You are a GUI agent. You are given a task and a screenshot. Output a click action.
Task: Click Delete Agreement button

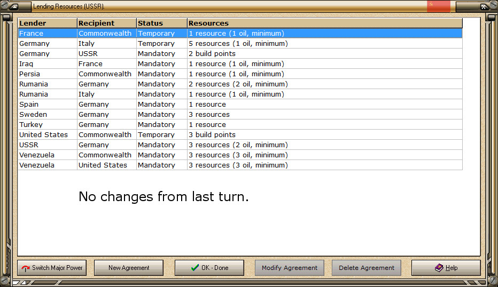point(367,268)
